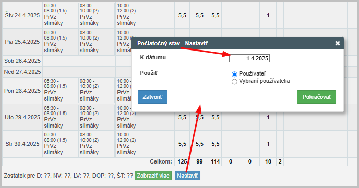359x188 pixels.
Task: Click the 10:00-12:00 shift on Uto 29.4.2025
Action: [x=126, y=117]
